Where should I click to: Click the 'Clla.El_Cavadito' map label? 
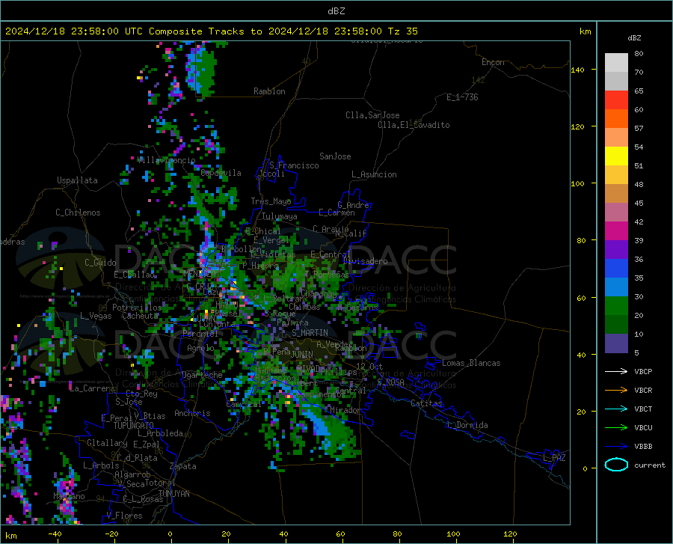414,125
